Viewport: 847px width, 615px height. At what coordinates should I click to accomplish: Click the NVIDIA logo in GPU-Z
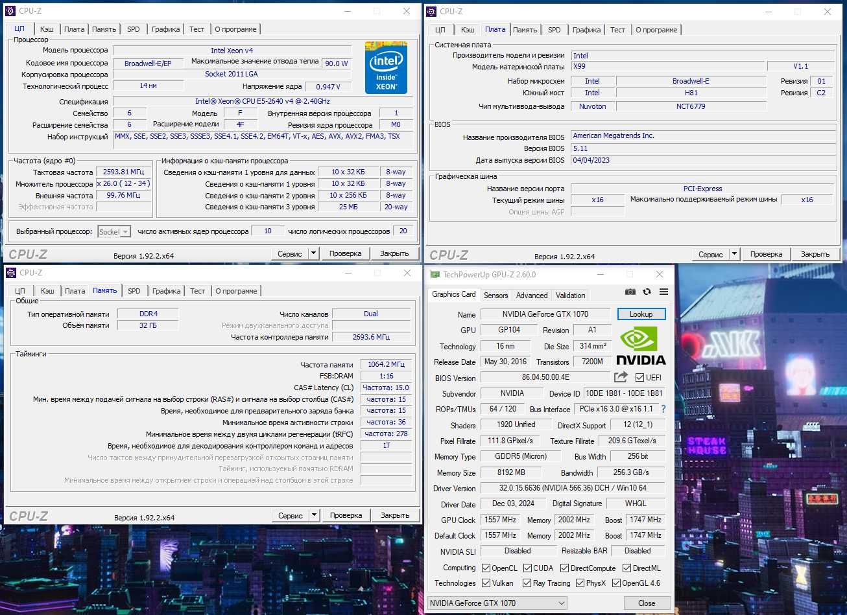coord(641,346)
